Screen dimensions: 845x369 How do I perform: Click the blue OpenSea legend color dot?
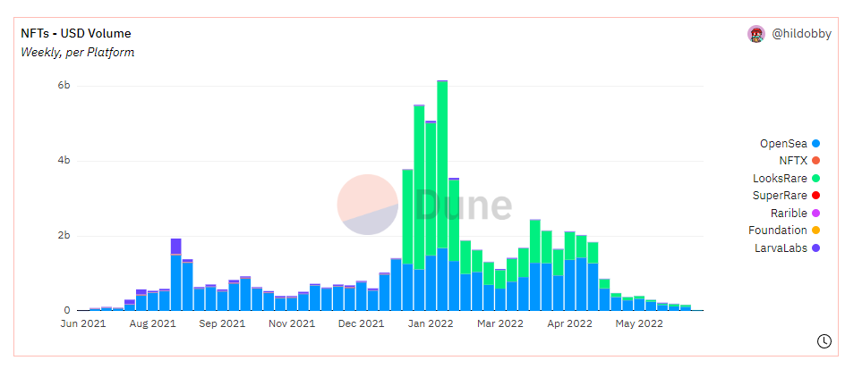click(x=815, y=144)
